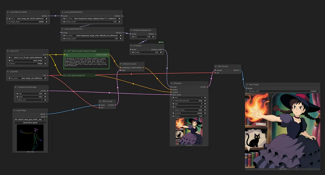Decrease the KSampler steps value
Viewport: 325px width, 175px height.
[173, 104]
